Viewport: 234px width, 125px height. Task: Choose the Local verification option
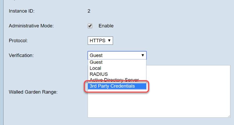click(x=95, y=68)
